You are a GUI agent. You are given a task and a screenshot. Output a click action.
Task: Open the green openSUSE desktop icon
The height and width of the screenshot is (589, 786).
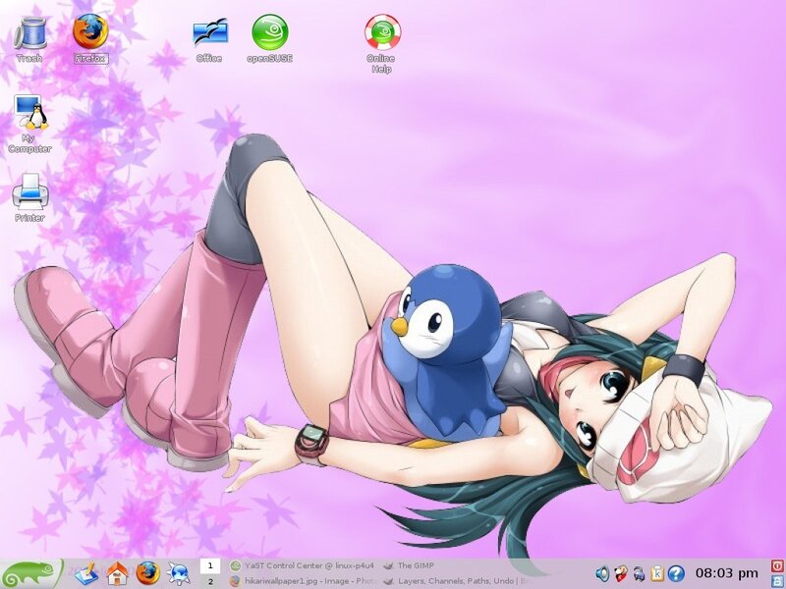(x=269, y=39)
